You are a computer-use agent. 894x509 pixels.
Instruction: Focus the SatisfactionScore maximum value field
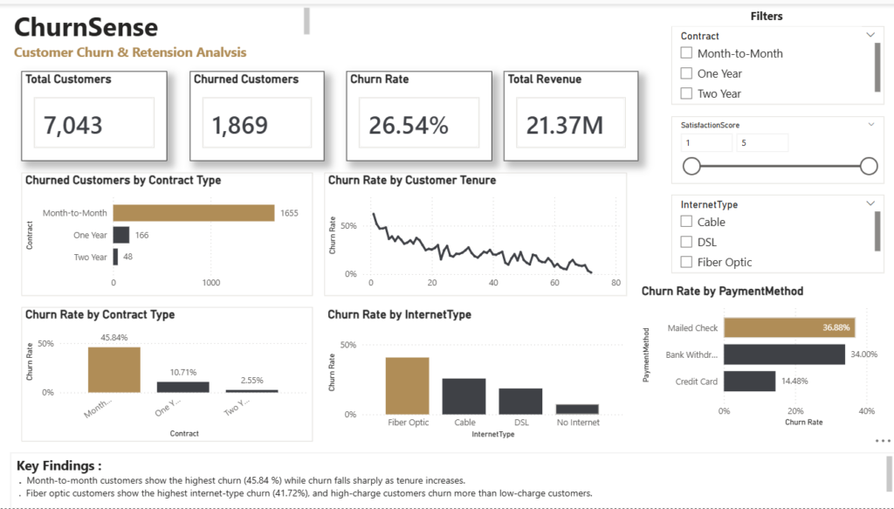point(762,142)
